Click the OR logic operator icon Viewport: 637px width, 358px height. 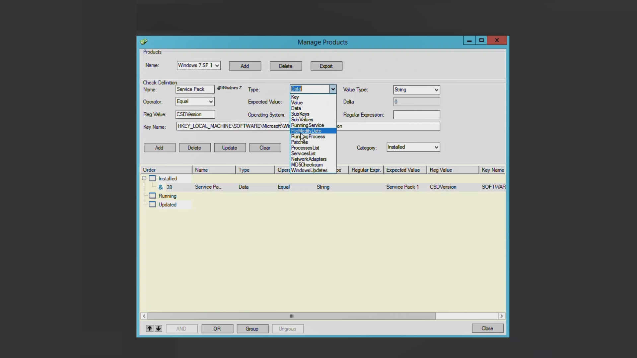coord(217,329)
